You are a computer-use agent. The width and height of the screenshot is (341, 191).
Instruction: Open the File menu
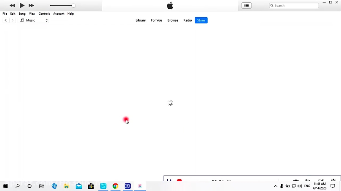(5, 14)
